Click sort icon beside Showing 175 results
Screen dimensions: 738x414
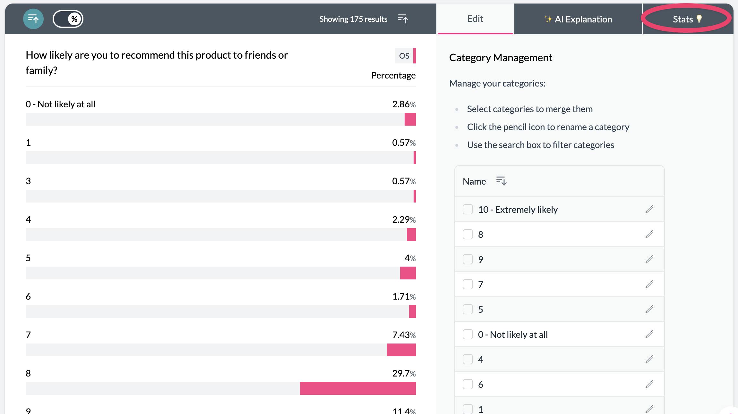(x=403, y=19)
